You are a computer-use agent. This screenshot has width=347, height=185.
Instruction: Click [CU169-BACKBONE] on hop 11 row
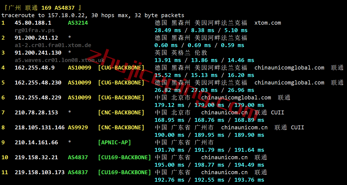pyautogui.click(x=125, y=172)
